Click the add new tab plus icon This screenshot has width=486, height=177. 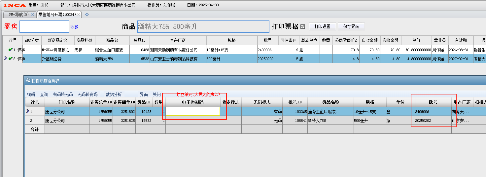87,15
